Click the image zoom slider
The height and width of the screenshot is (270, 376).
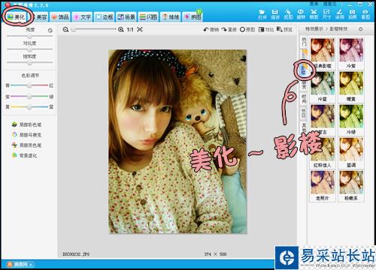(x=93, y=29)
